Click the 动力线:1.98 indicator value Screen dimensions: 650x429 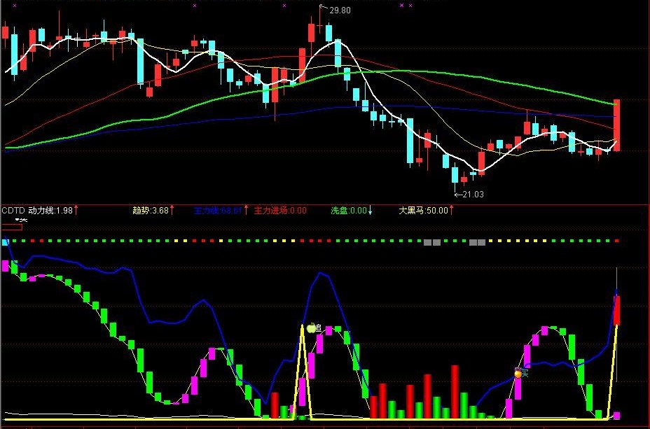(x=50, y=211)
